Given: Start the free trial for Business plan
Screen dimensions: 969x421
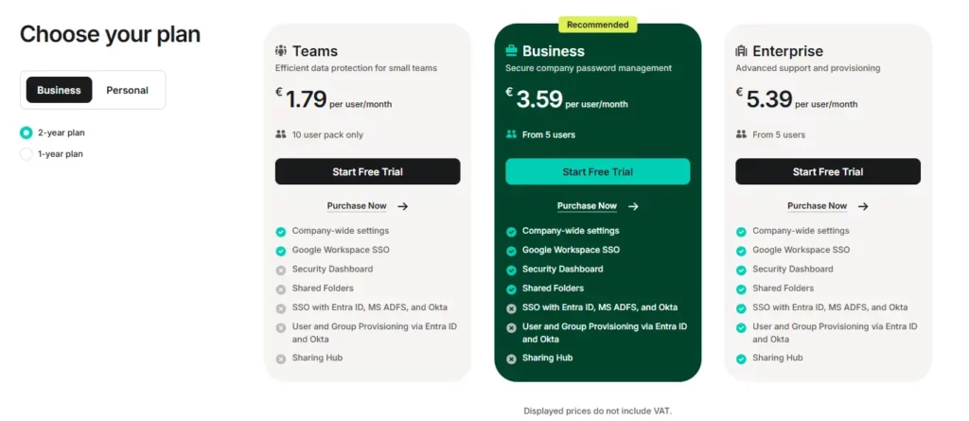Looking at the screenshot, I should click(x=597, y=171).
